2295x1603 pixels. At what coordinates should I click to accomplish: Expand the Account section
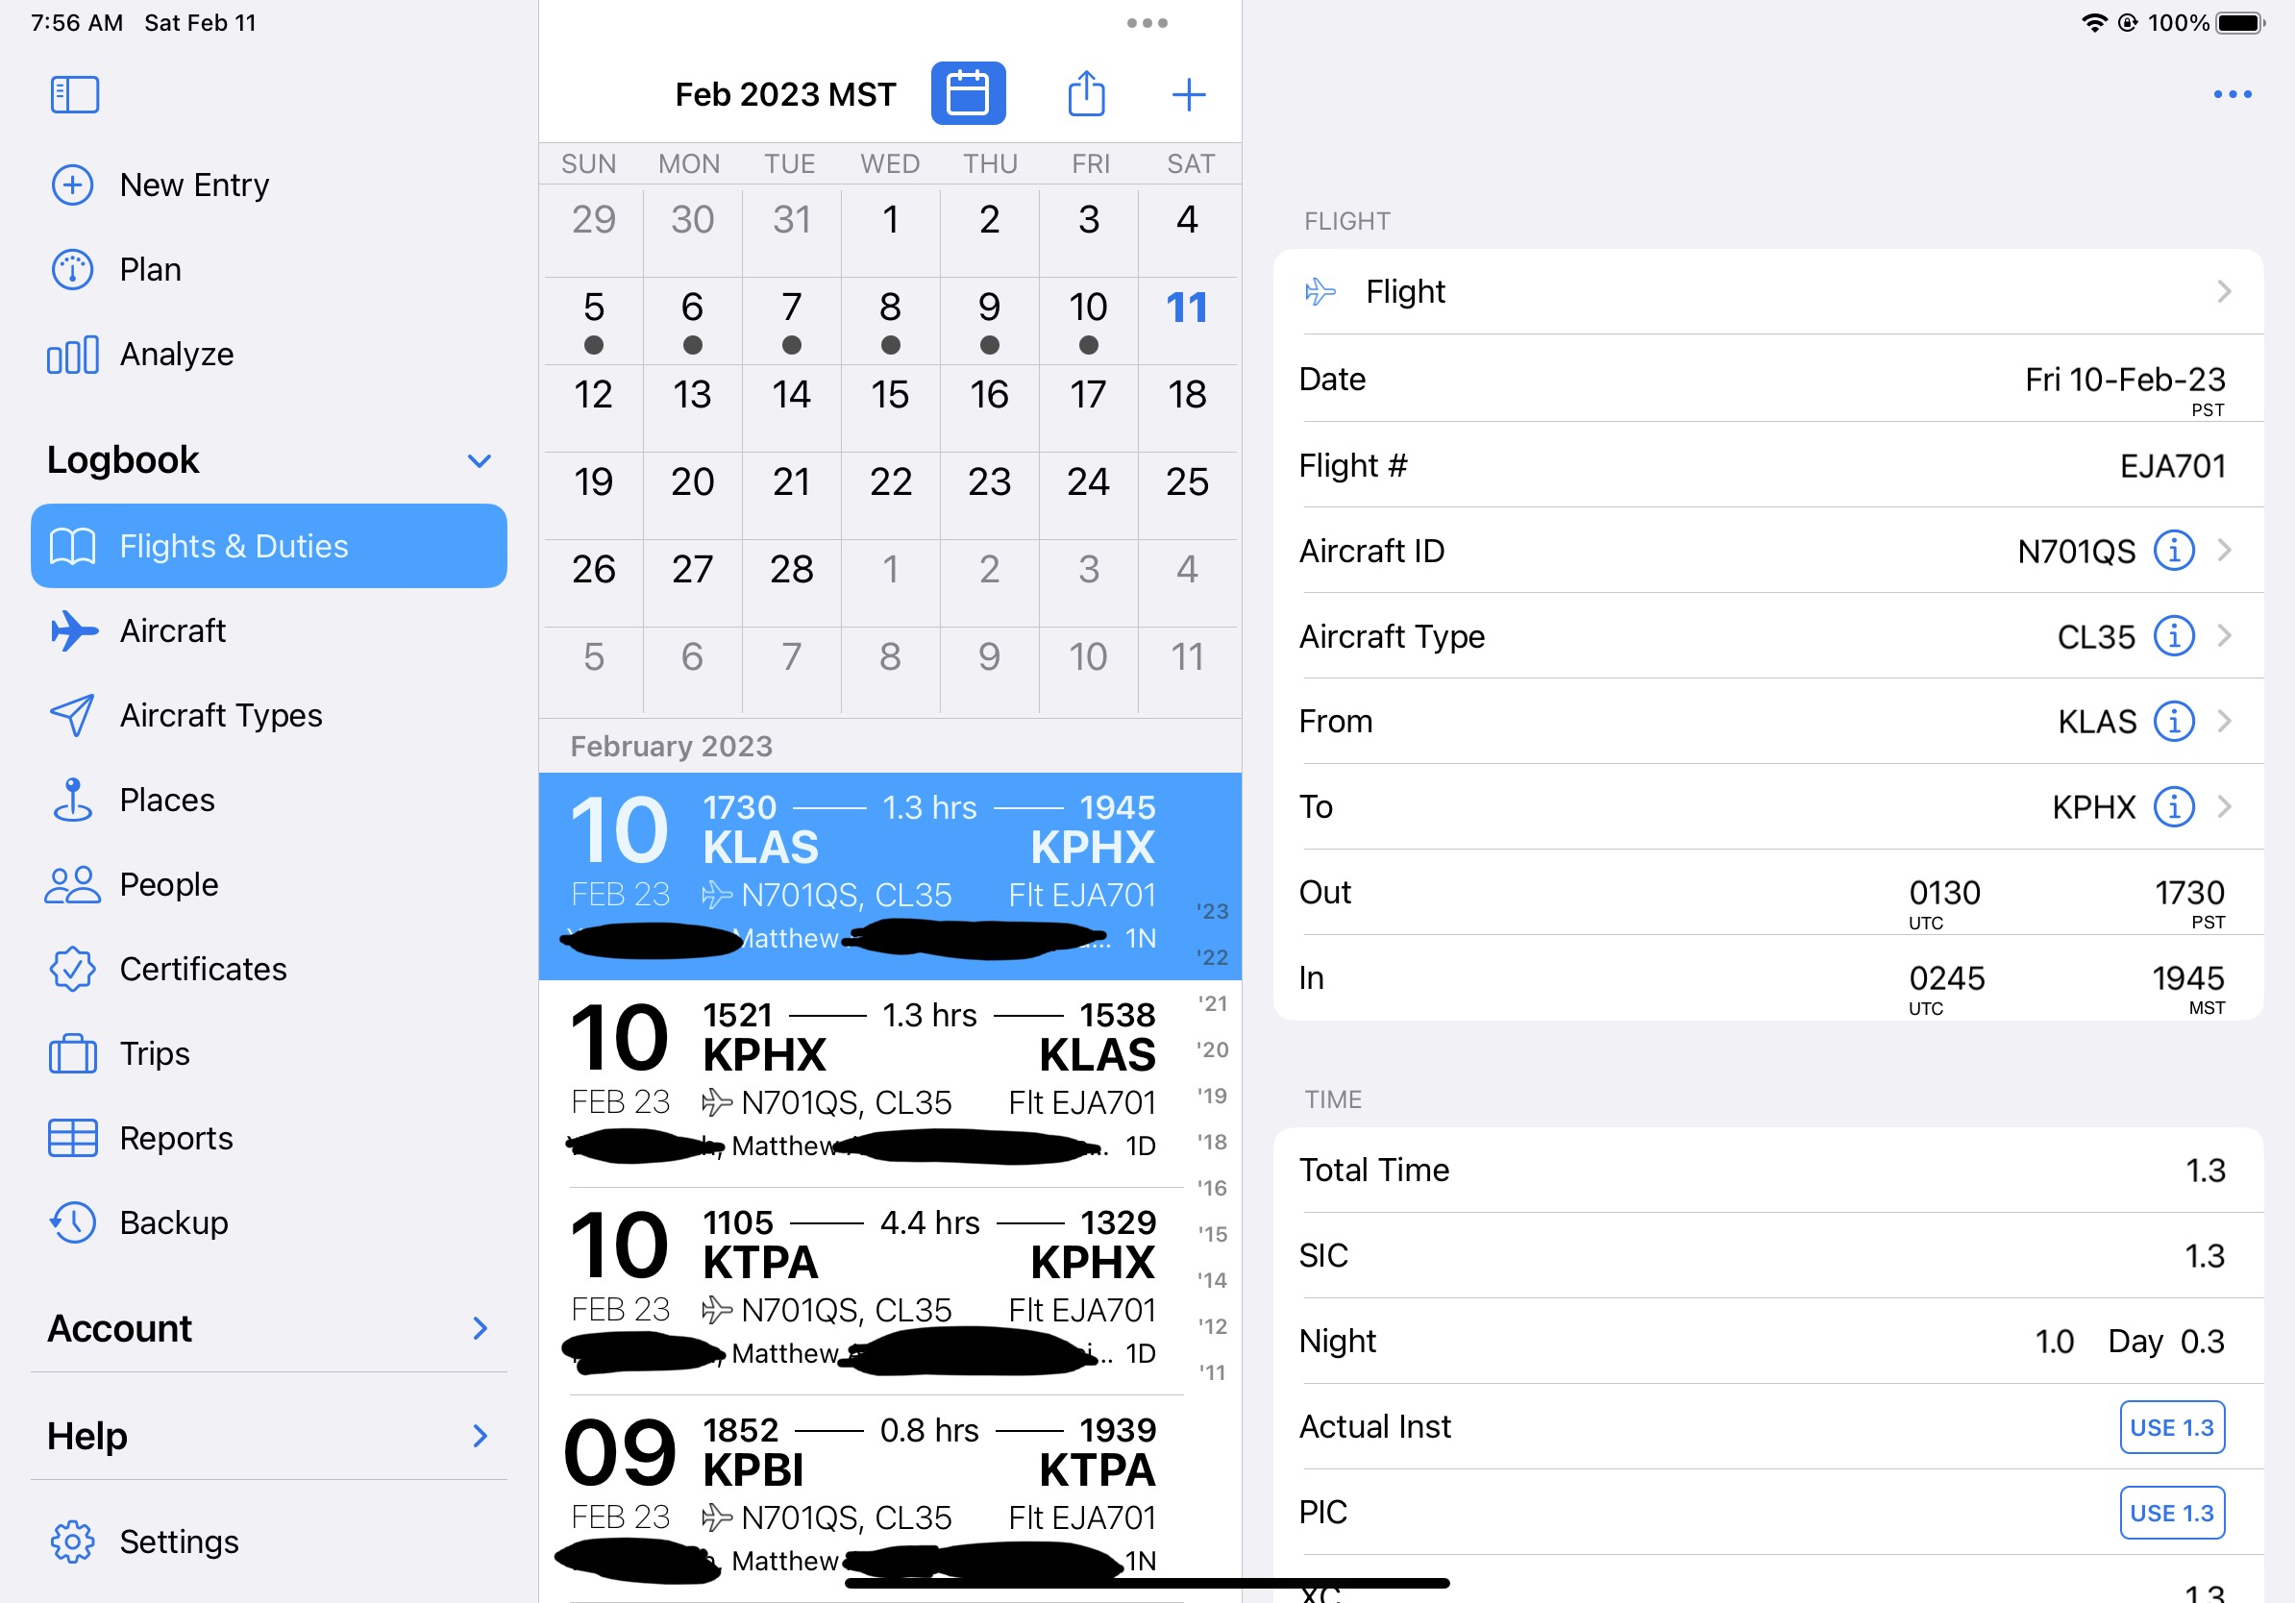pyautogui.click(x=479, y=1328)
